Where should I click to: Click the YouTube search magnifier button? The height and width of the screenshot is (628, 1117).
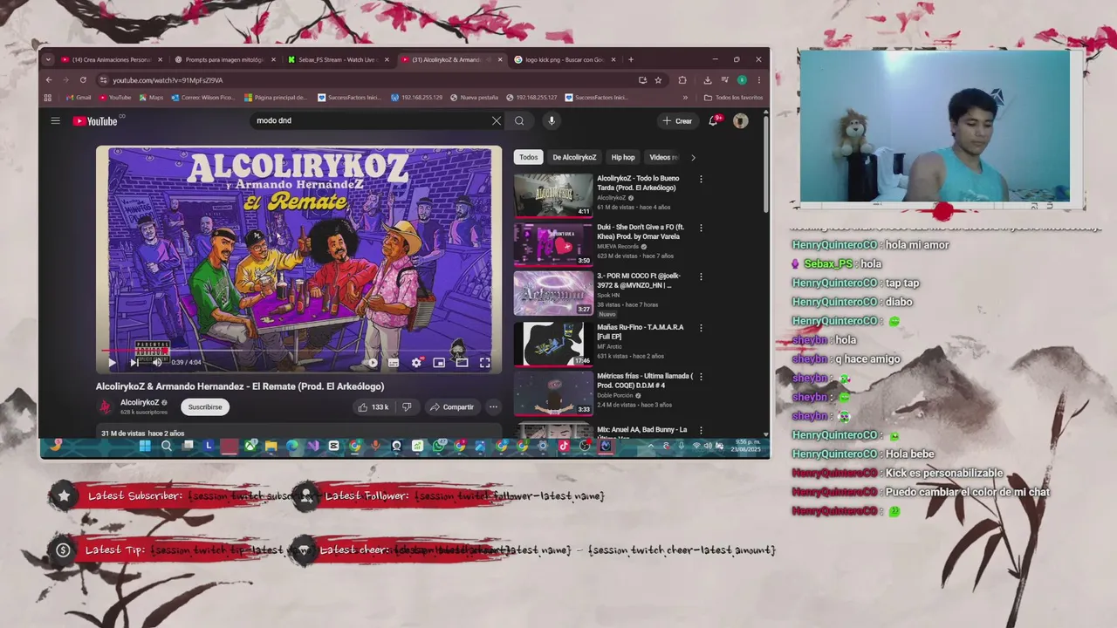[x=519, y=121]
